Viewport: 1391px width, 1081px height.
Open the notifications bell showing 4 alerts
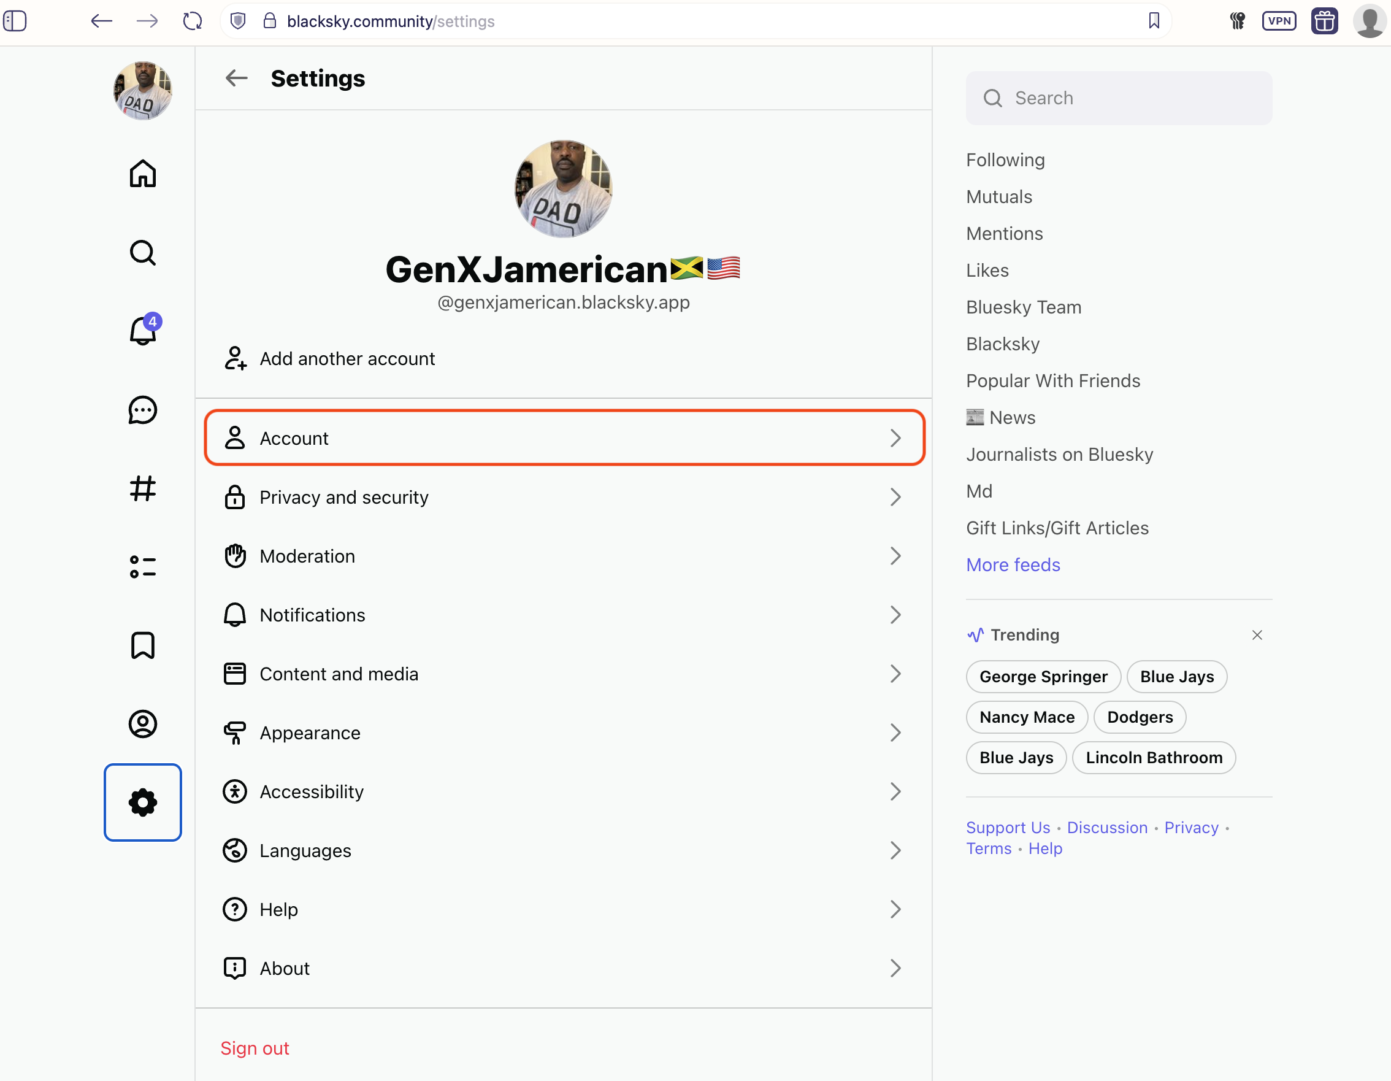(142, 331)
